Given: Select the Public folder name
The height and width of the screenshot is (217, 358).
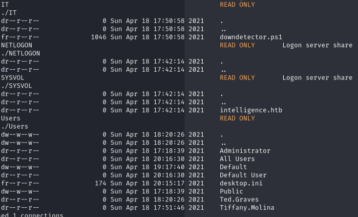Looking at the screenshot, I should coord(231,192).
